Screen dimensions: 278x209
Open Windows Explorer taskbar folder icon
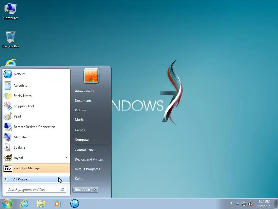[41, 204]
